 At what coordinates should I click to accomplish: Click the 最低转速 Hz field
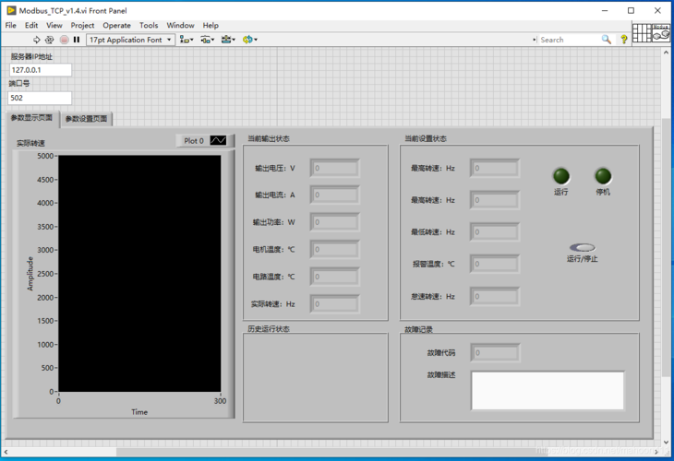(x=494, y=231)
